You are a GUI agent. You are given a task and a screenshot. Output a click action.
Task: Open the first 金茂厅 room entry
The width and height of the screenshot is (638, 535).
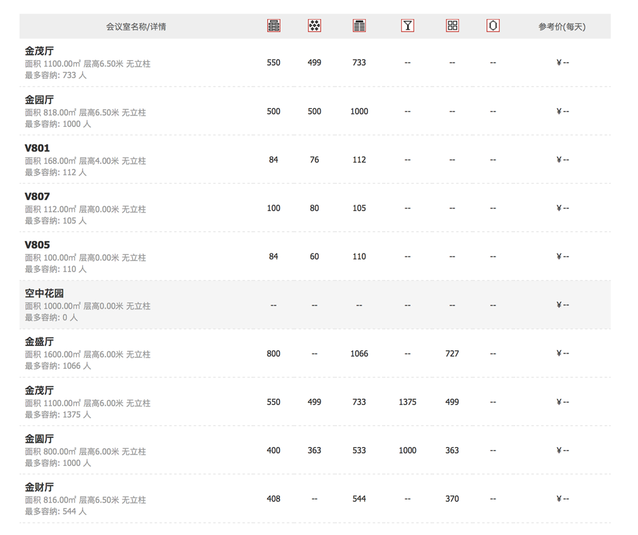(39, 51)
